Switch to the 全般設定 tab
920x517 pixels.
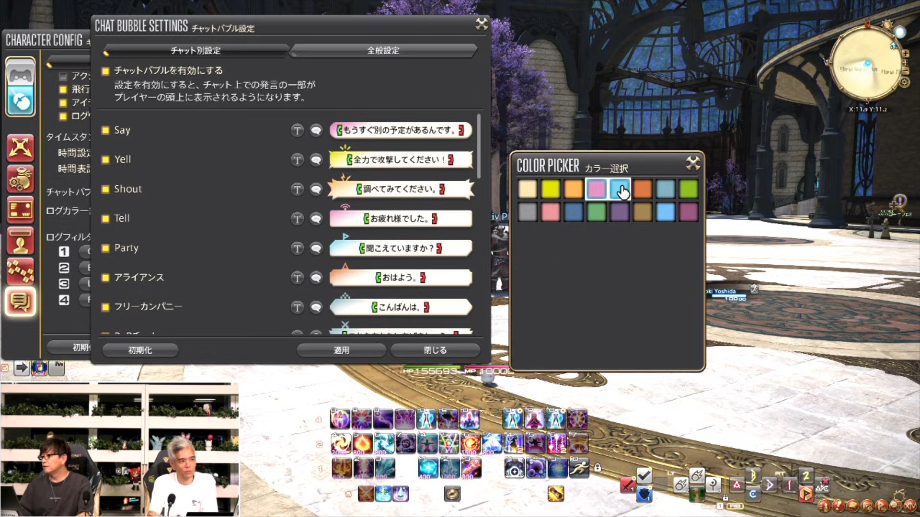click(383, 50)
